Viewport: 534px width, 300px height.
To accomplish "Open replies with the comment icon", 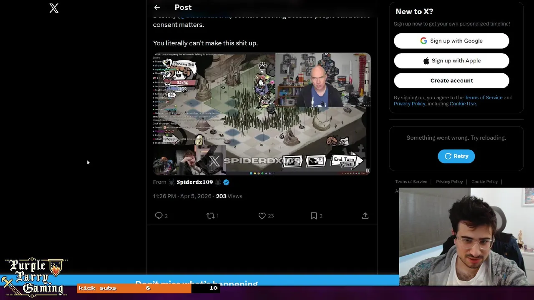I will (x=159, y=215).
